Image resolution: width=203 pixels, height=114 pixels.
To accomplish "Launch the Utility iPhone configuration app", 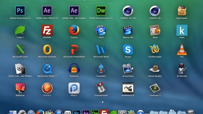I will coord(20,69).
